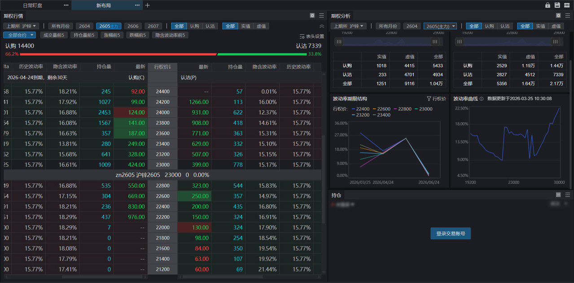This screenshot has width=574, height=283.
Task: Click the 行权价 filter funnel icon
Action: 429,98
